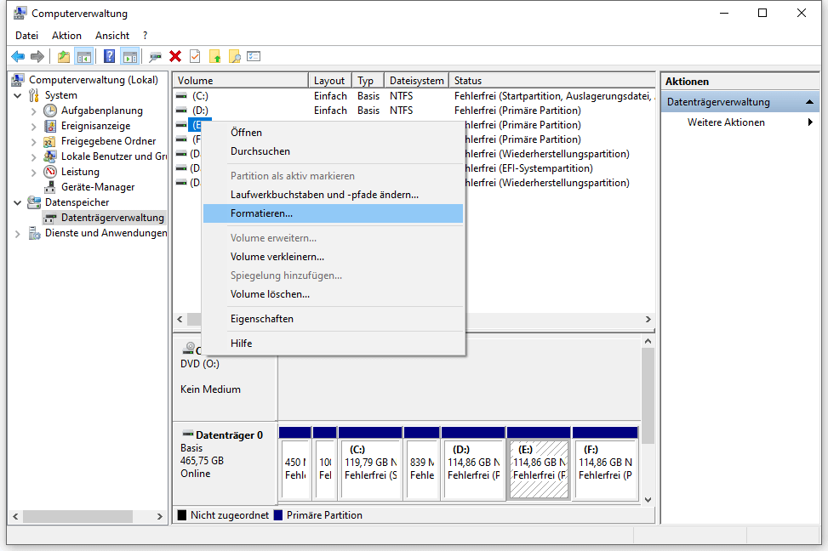Click the drive icon of volume (C:) row
Screen dimensions: 828x551
coord(181,96)
